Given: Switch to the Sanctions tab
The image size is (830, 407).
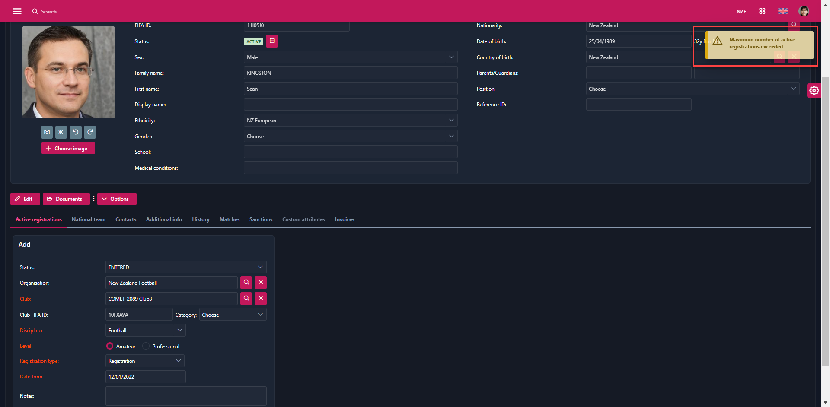Looking at the screenshot, I should (x=261, y=219).
